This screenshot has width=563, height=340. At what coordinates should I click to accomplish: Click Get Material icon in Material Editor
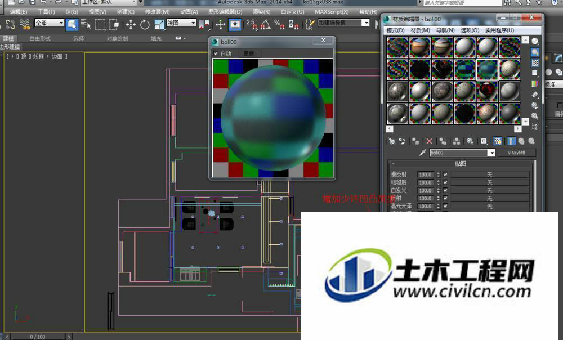[x=392, y=141]
